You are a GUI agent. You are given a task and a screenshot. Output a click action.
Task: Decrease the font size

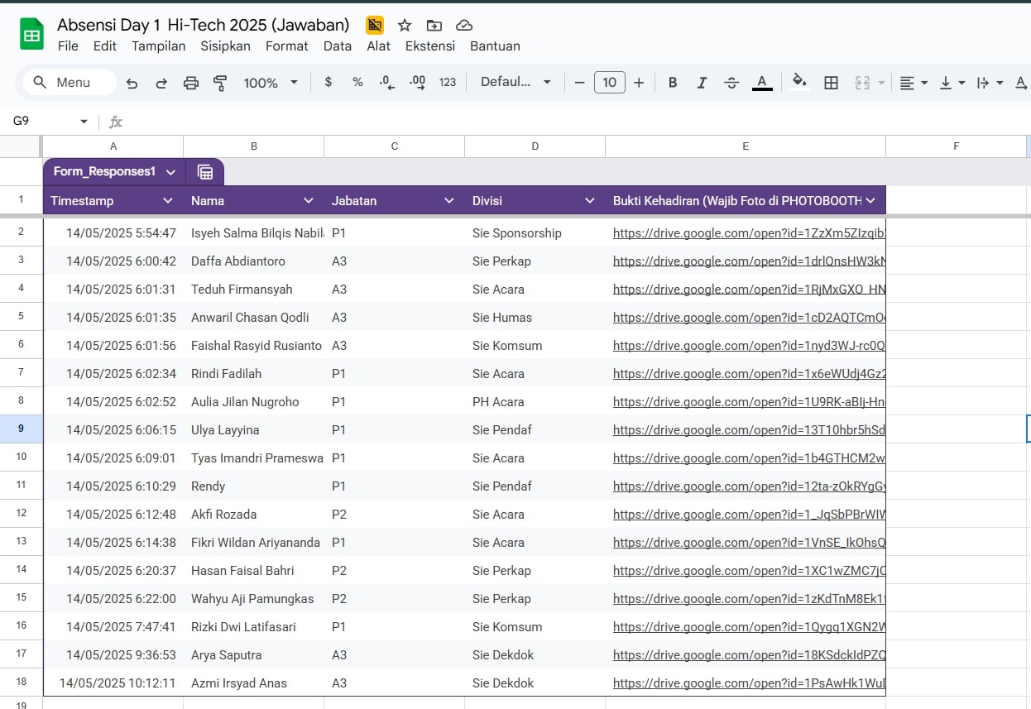pos(579,82)
